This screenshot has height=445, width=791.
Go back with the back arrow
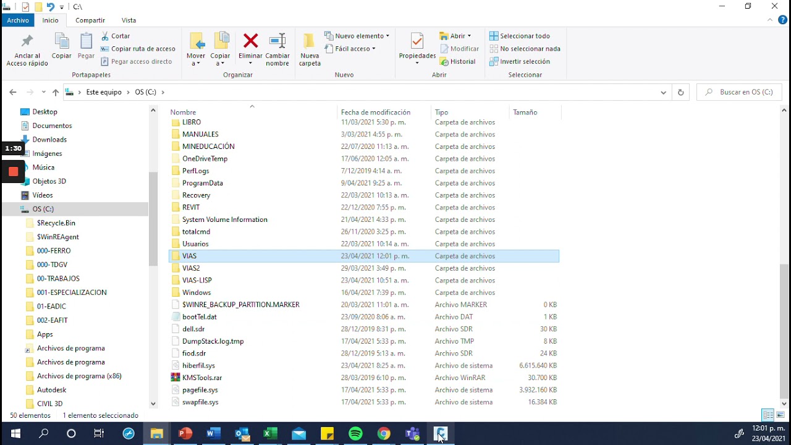pyautogui.click(x=13, y=92)
